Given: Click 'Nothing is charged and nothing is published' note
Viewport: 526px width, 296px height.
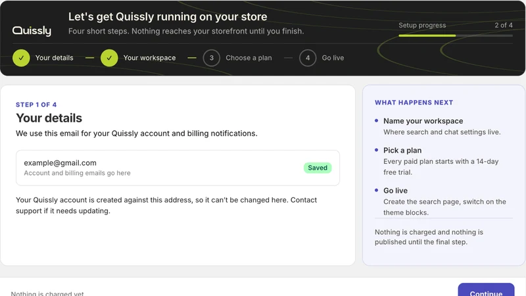Looking at the screenshot, I should coord(429,237).
